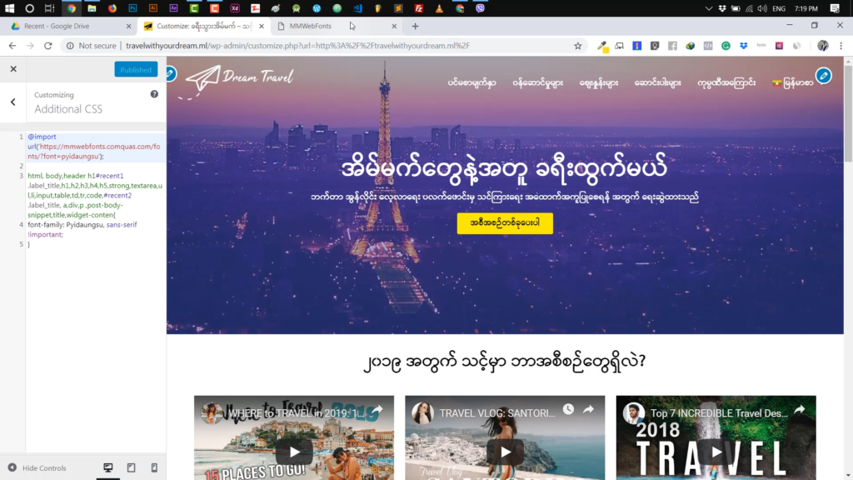Click the yellow hero call-to-action button
The height and width of the screenshot is (480, 853).
pos(505,223)
